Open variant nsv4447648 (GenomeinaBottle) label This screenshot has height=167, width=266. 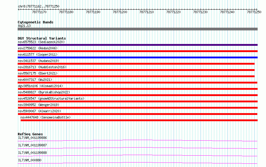[x=45, y=117]
